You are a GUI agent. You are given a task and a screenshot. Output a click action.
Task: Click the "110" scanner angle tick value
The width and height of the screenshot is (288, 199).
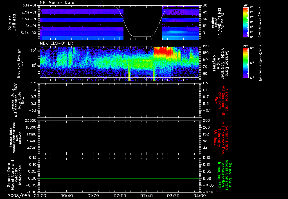point(206,60)
